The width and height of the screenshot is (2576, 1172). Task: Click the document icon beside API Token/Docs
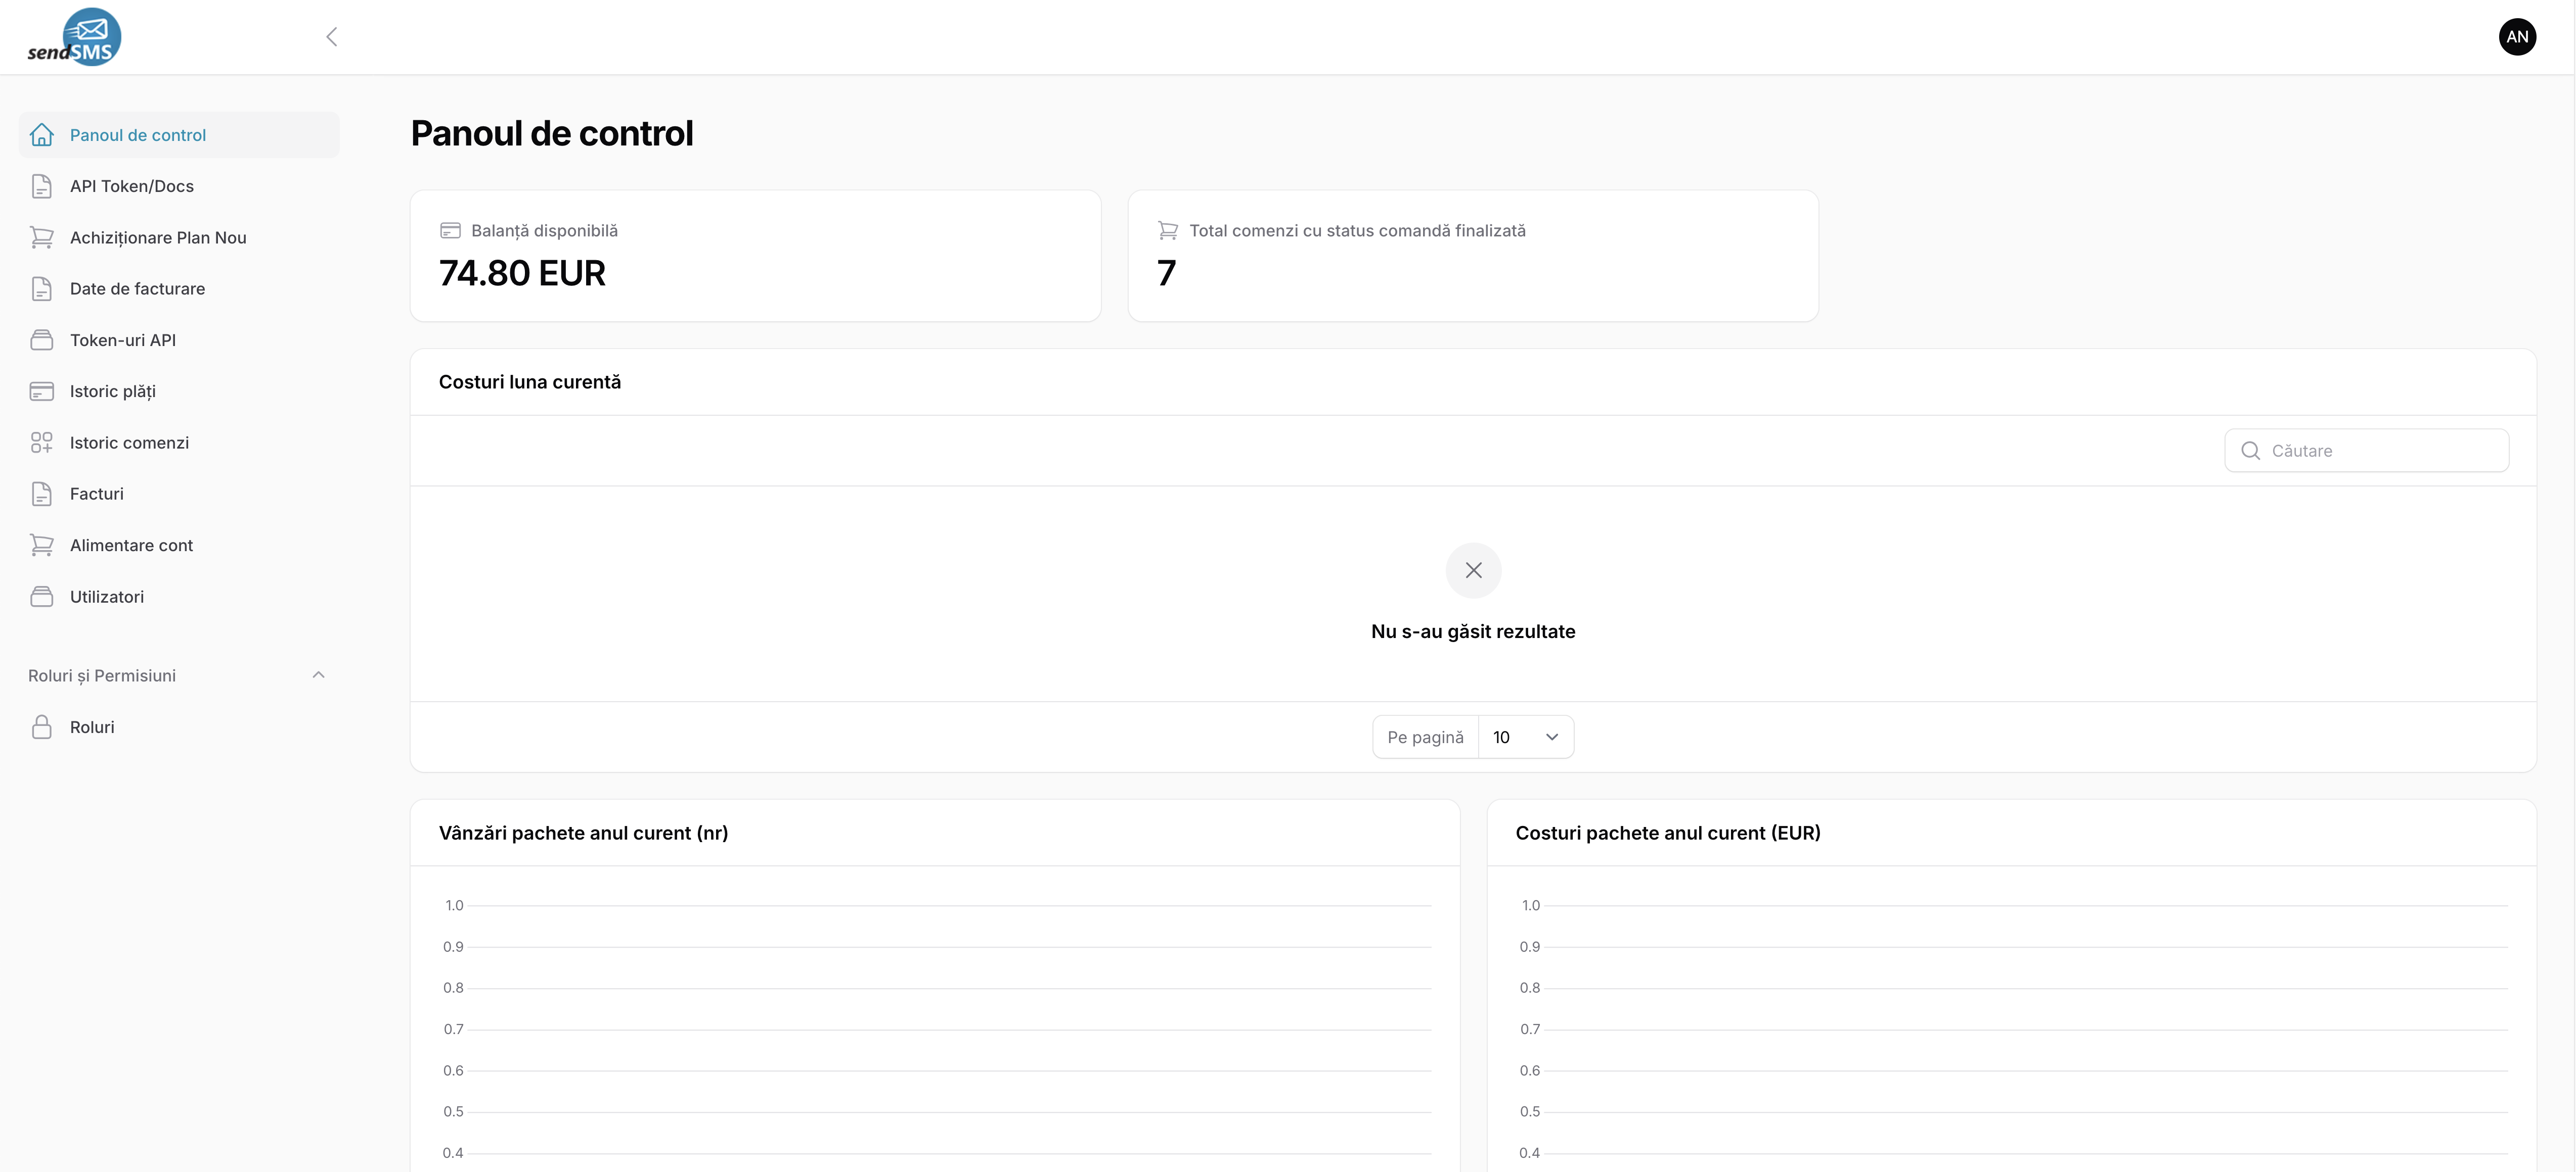click(42, 186)
